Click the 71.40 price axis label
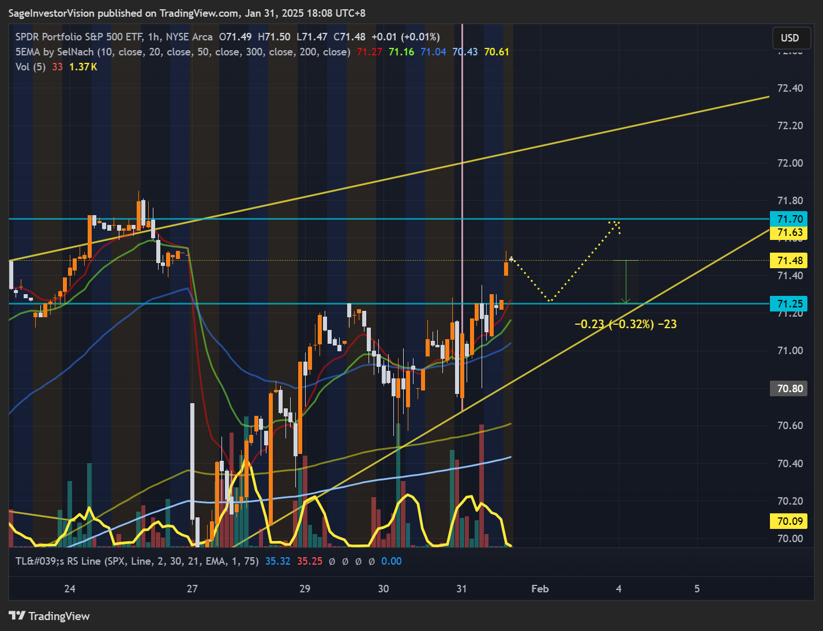823x631 pixels. pyautogui.click(x=790, y=276)
